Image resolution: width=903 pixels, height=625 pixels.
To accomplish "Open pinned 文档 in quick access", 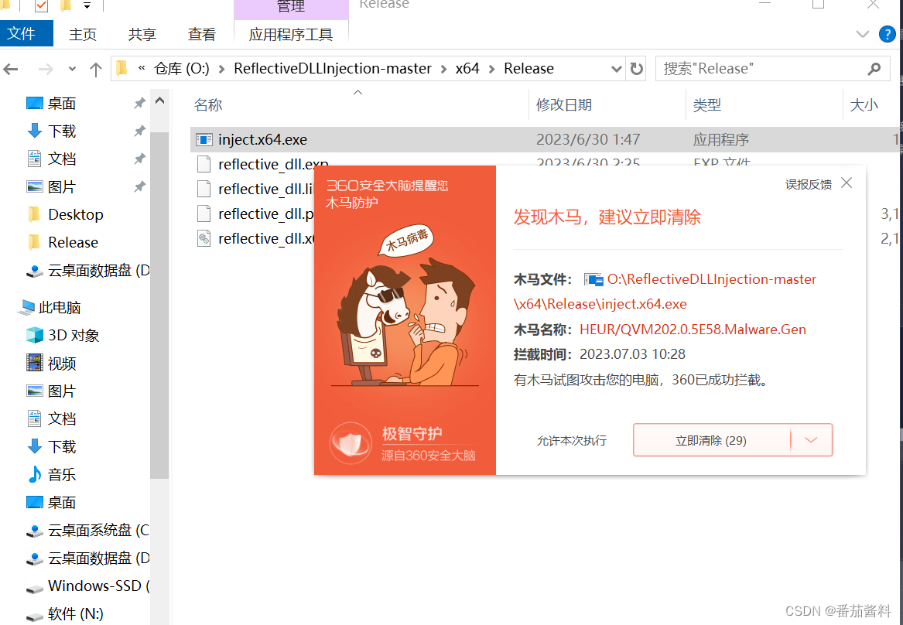I will (62, 159).
